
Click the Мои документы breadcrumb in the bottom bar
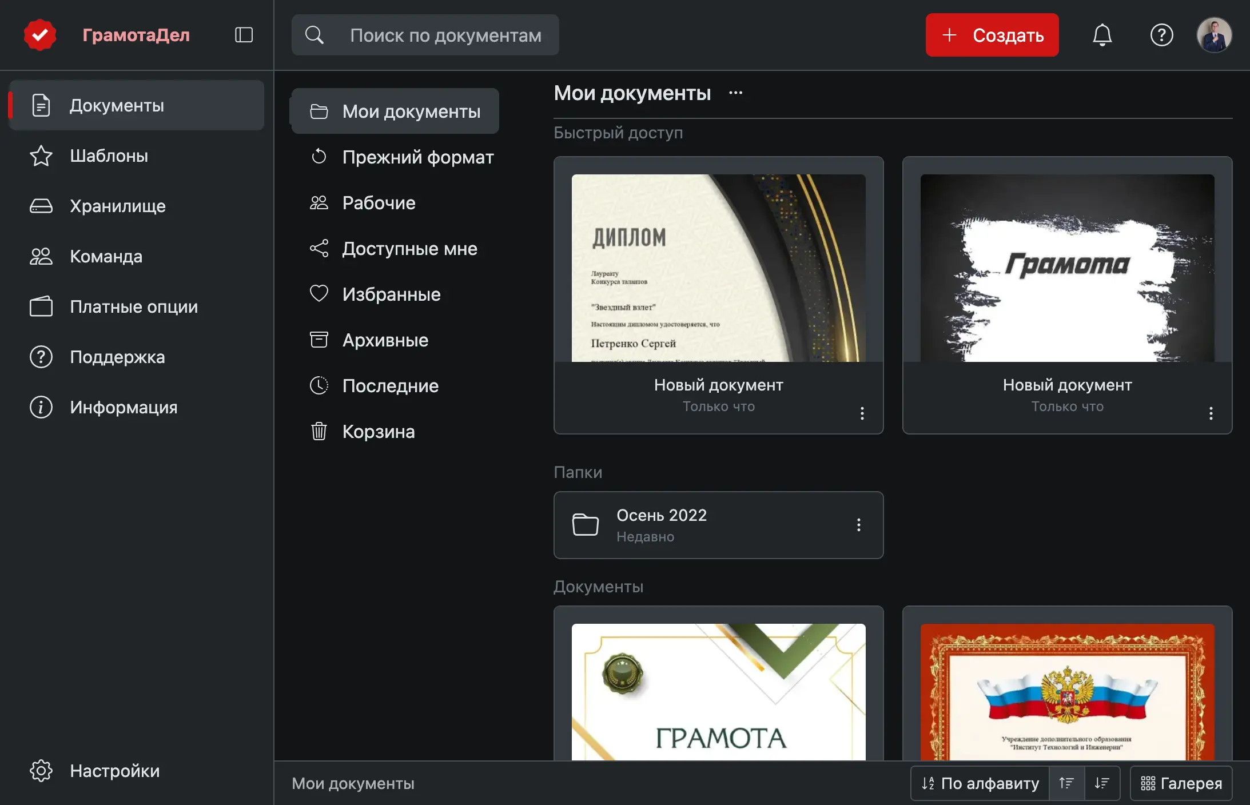click(353, 783)
